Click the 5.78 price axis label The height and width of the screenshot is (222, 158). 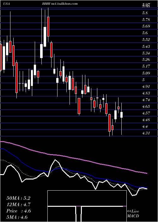point(146,20)
